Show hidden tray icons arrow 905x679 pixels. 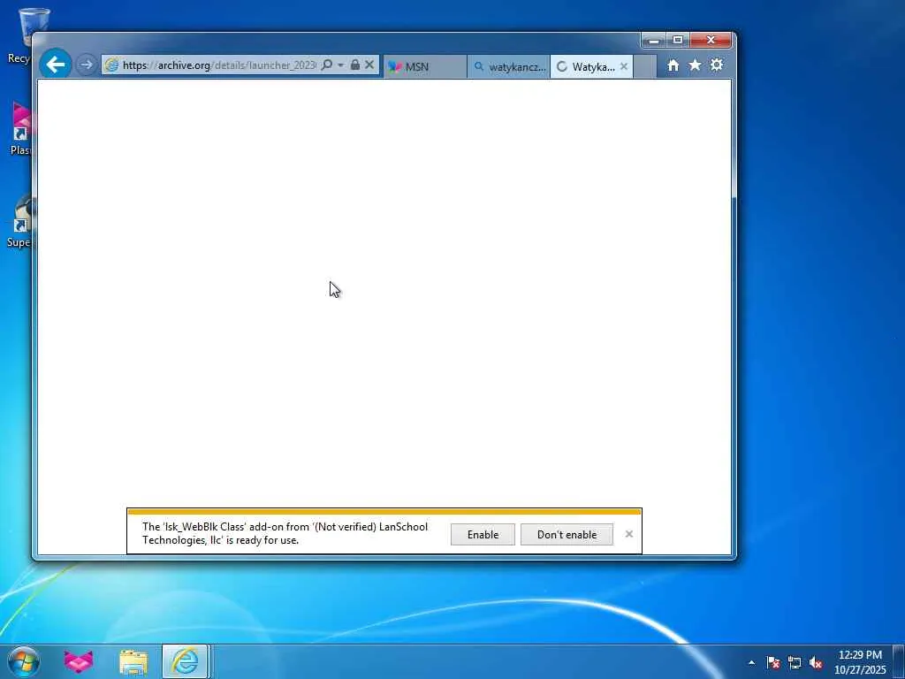751,663
